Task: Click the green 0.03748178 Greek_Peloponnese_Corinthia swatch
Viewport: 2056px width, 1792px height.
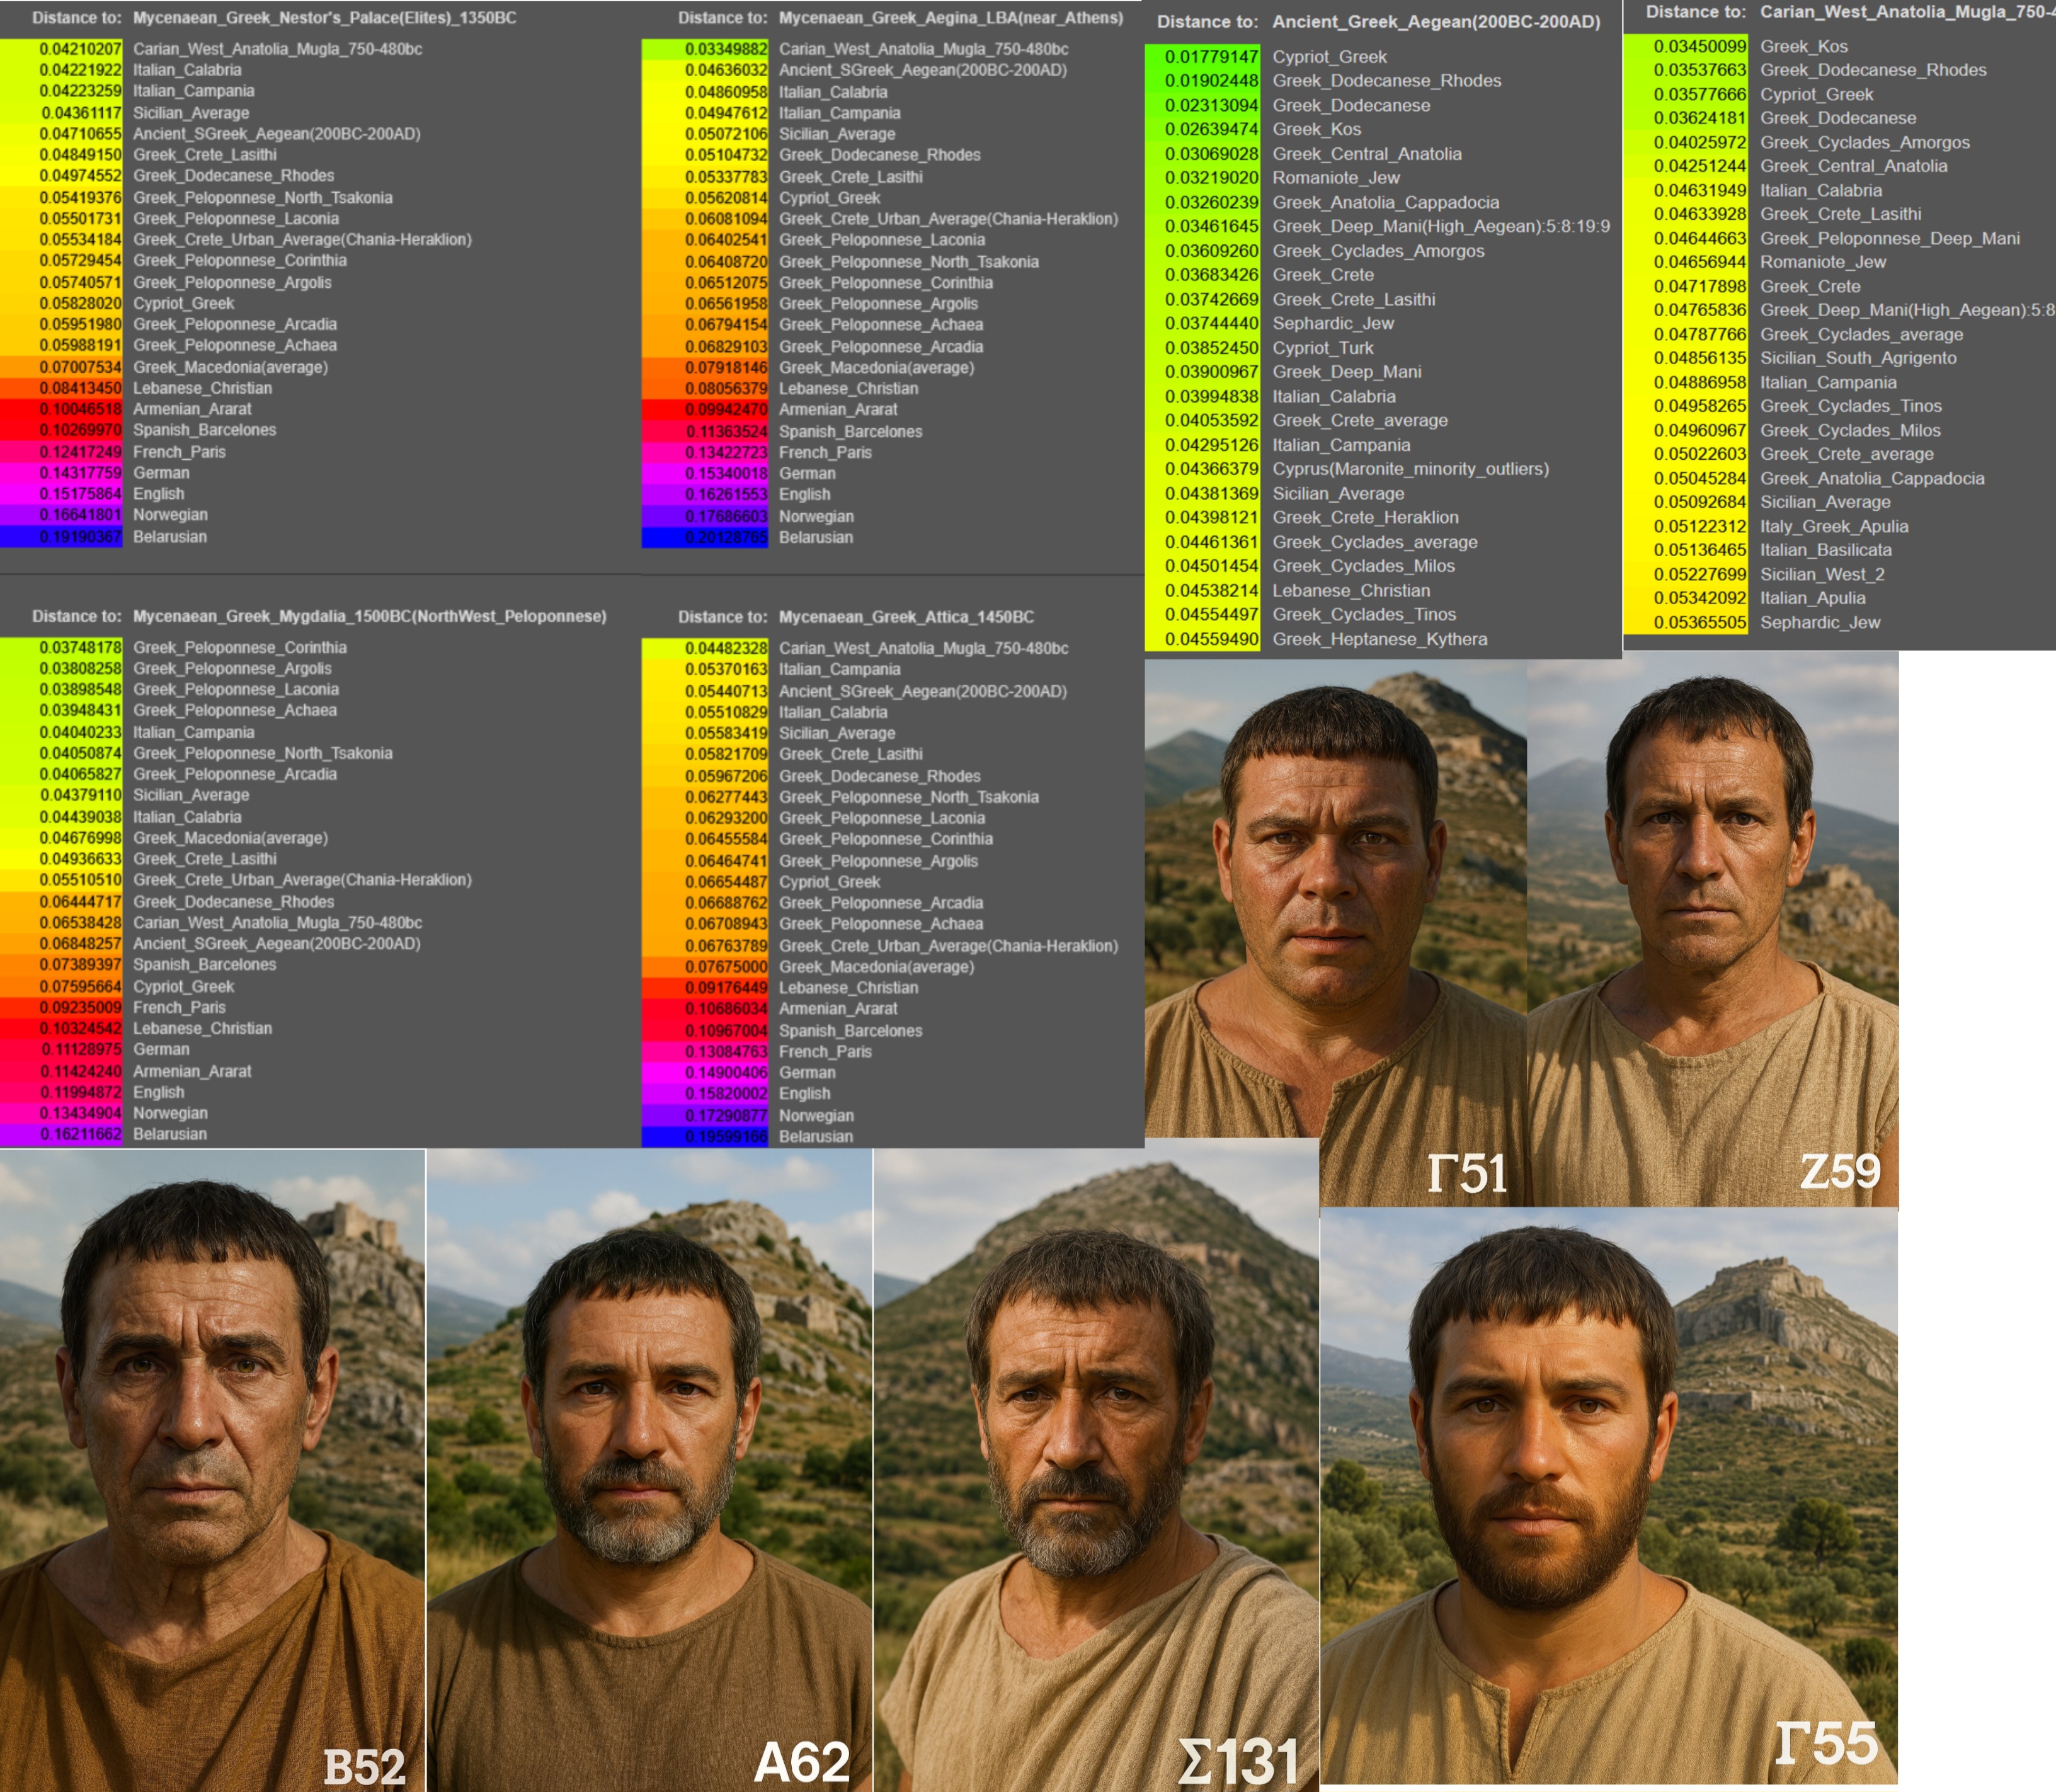Action: click(62, 648)
